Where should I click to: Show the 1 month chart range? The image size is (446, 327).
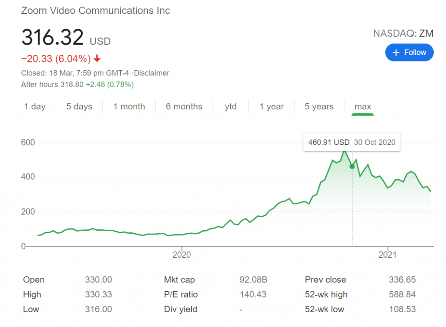[x=129, y=106]
